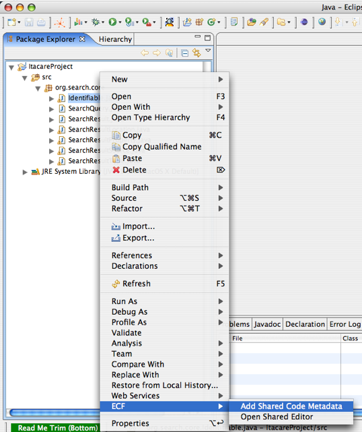Minimize the Package Explorer view
362x432 pixels.
[x=197, y=36]
